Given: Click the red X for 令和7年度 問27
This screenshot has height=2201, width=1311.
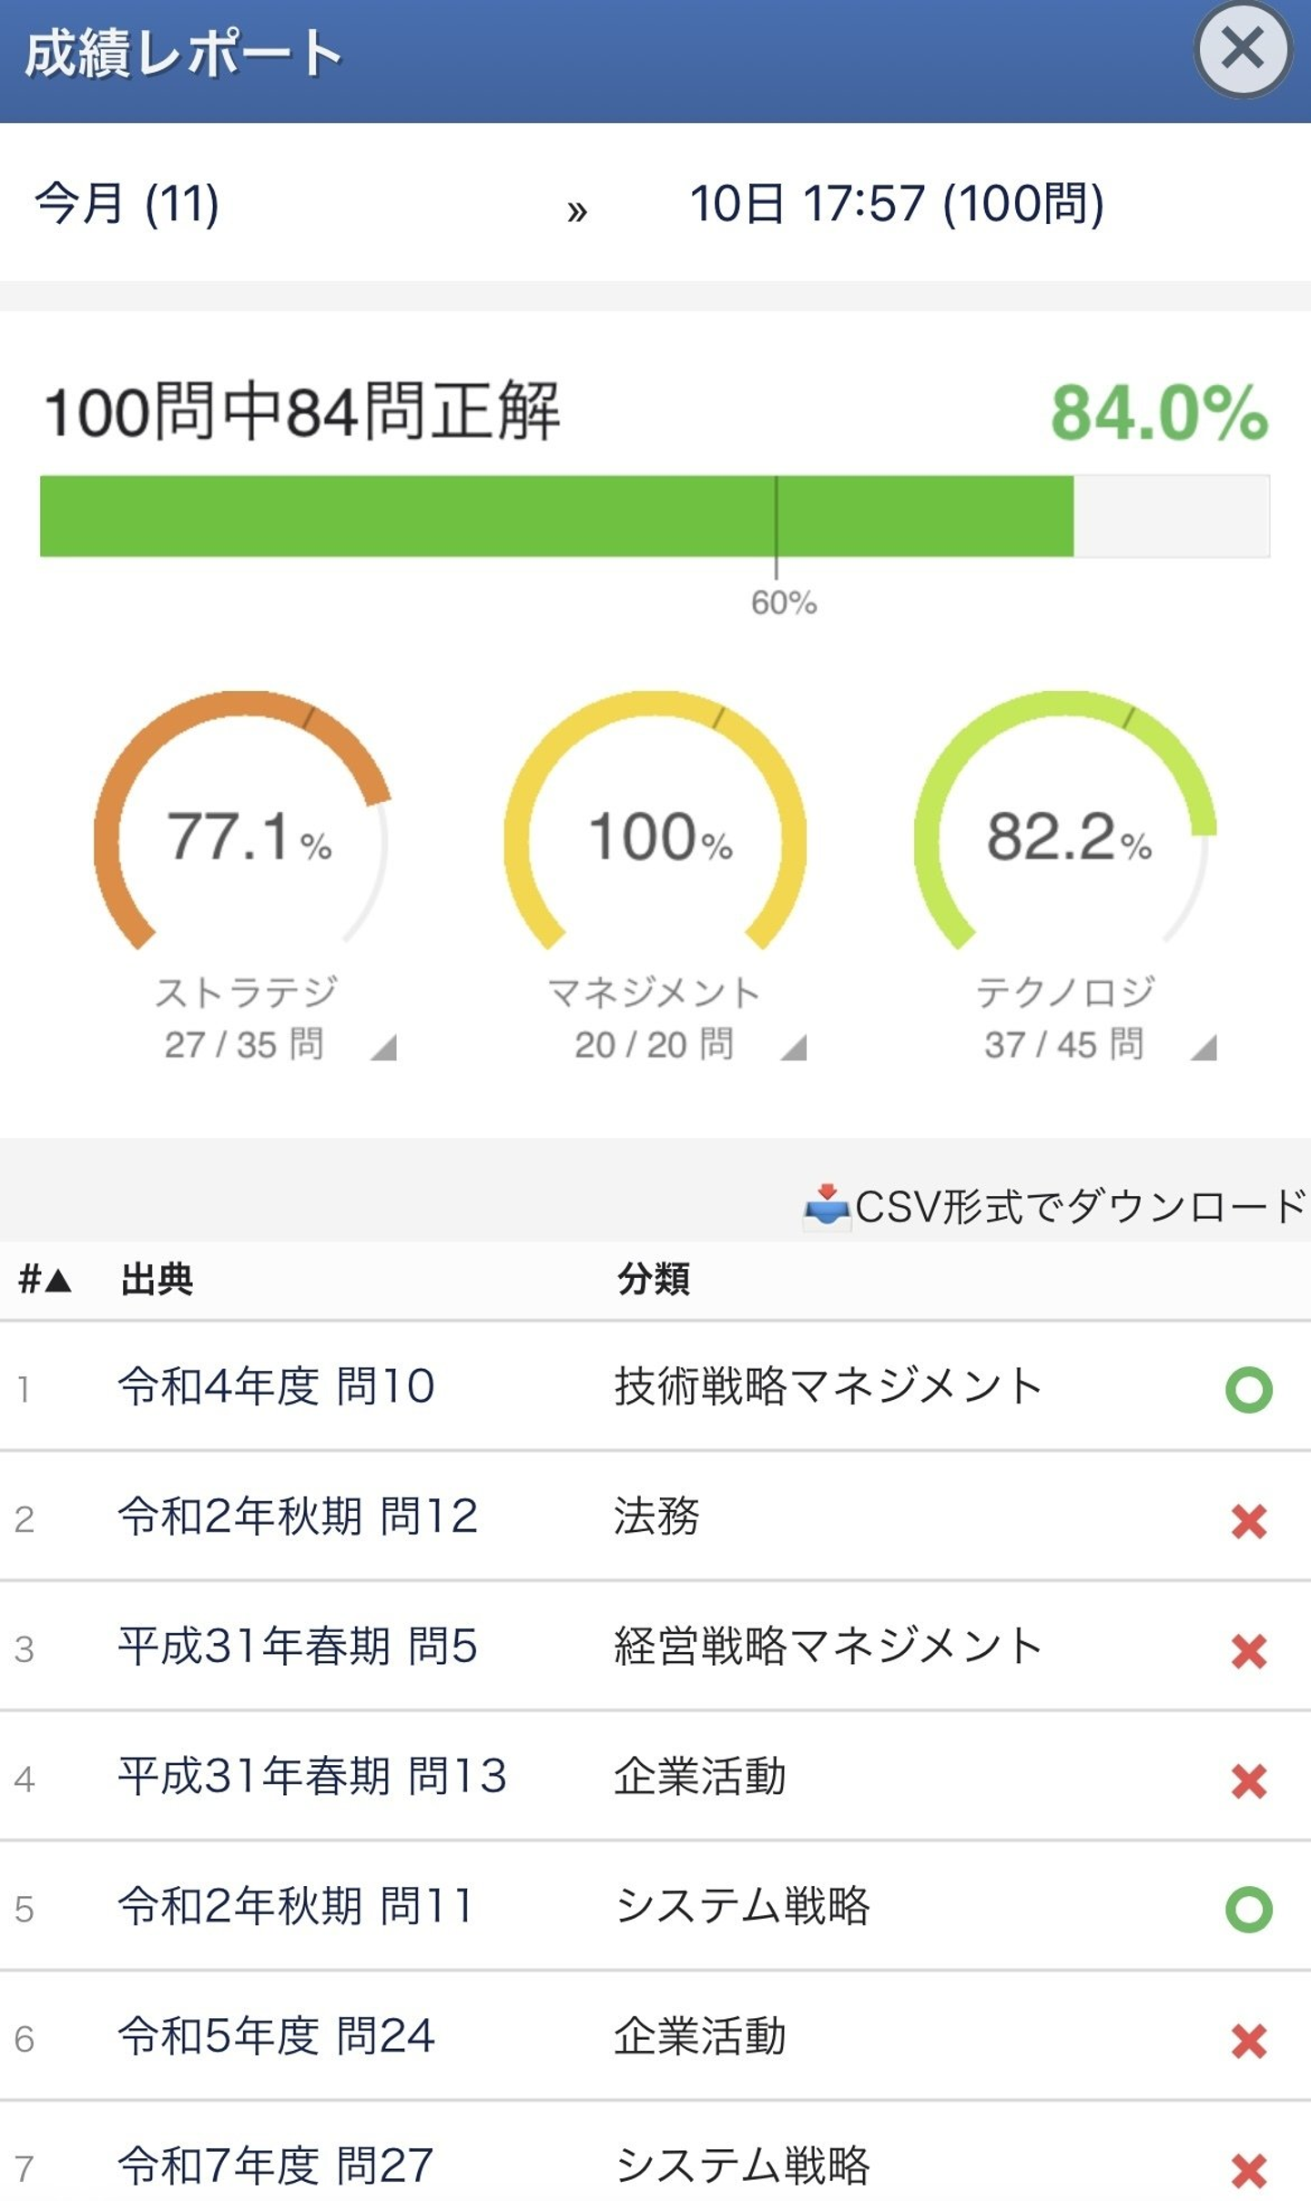Looking at the screenshot, I should click(x=1248, y=2170).
